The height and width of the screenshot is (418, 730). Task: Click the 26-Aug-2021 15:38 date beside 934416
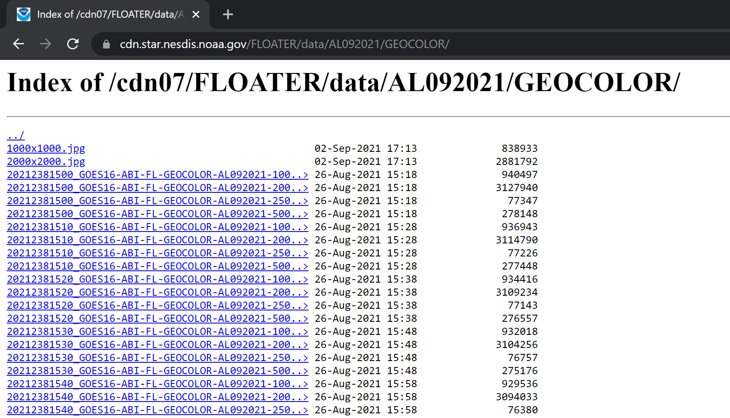click(x=366, y=279)
